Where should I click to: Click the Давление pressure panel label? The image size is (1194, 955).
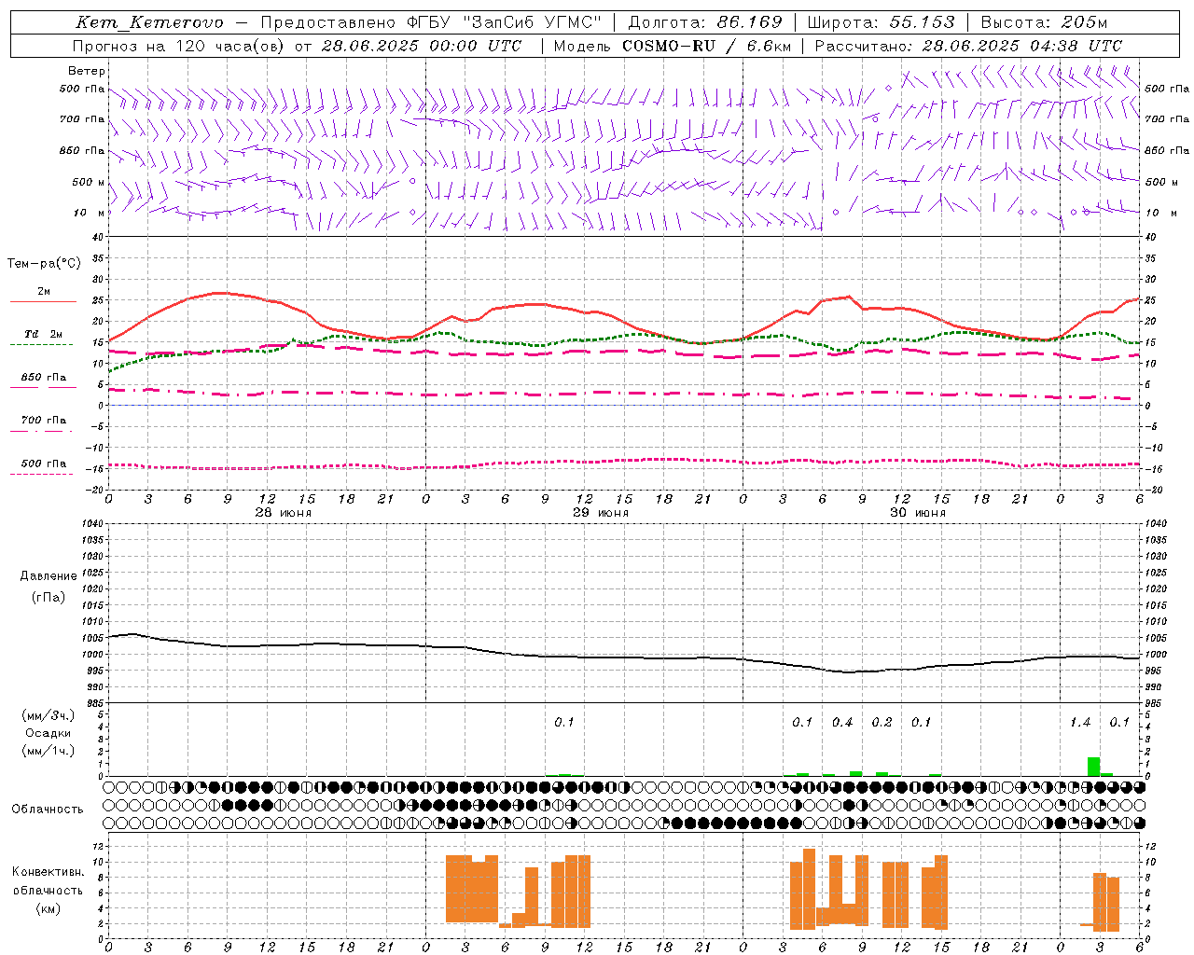coord(49,576)
